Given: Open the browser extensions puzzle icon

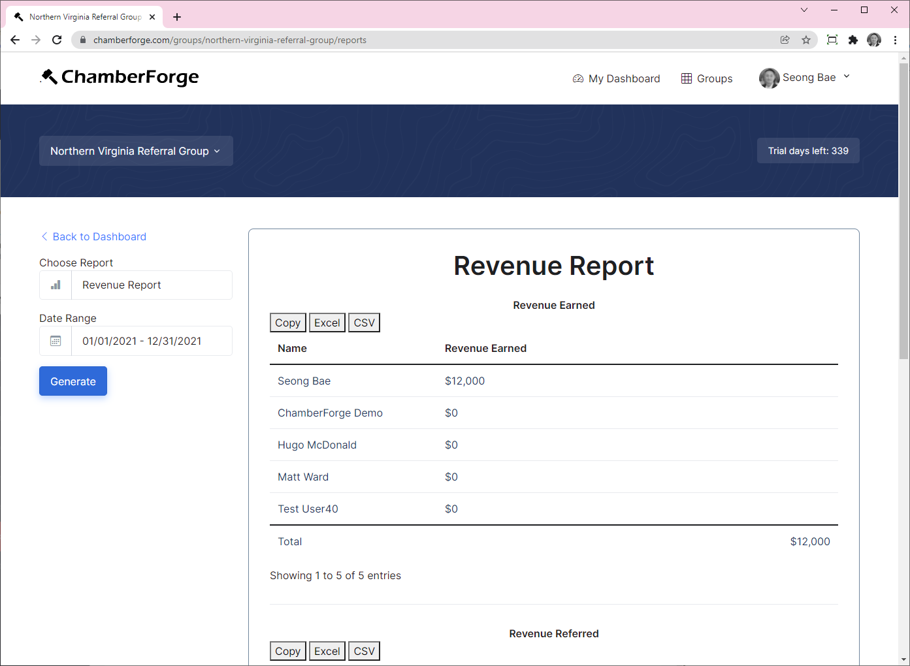Looking at the screenshot, I should (853, 40).
